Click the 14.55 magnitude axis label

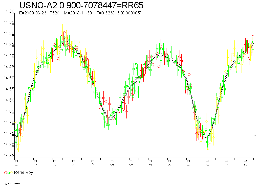9,89
